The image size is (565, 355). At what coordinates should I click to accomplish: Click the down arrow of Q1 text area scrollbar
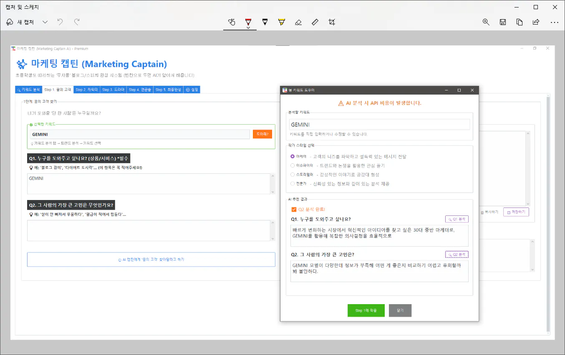coord(273,192)
